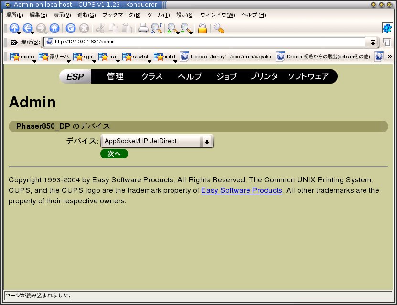The width and height of the screenshot is (397, 305).
Task: Open the ブックマーク(B) menu
Action: point(121,15)
